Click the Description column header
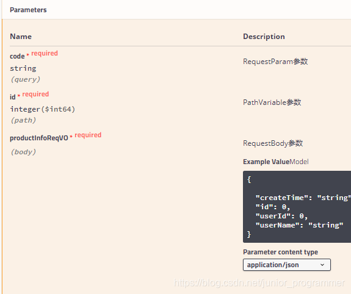Image resolution: width=351 pixels, height=294 pixels. click(264, 37)
